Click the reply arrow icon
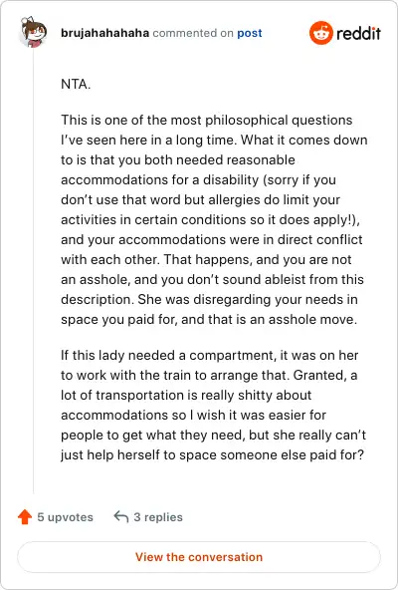 click(x=121, y=516)
